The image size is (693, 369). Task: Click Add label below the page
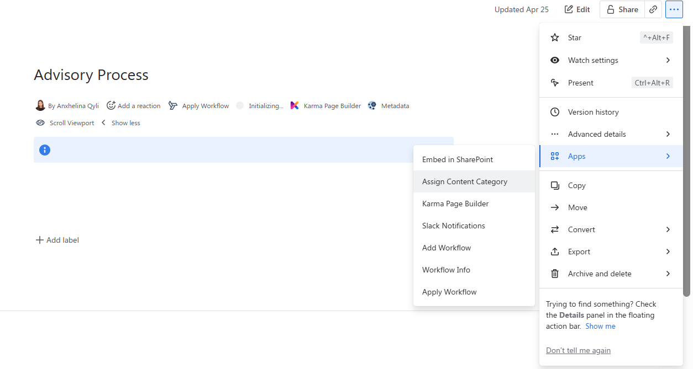pyautogui.click(x=57, y=240)
